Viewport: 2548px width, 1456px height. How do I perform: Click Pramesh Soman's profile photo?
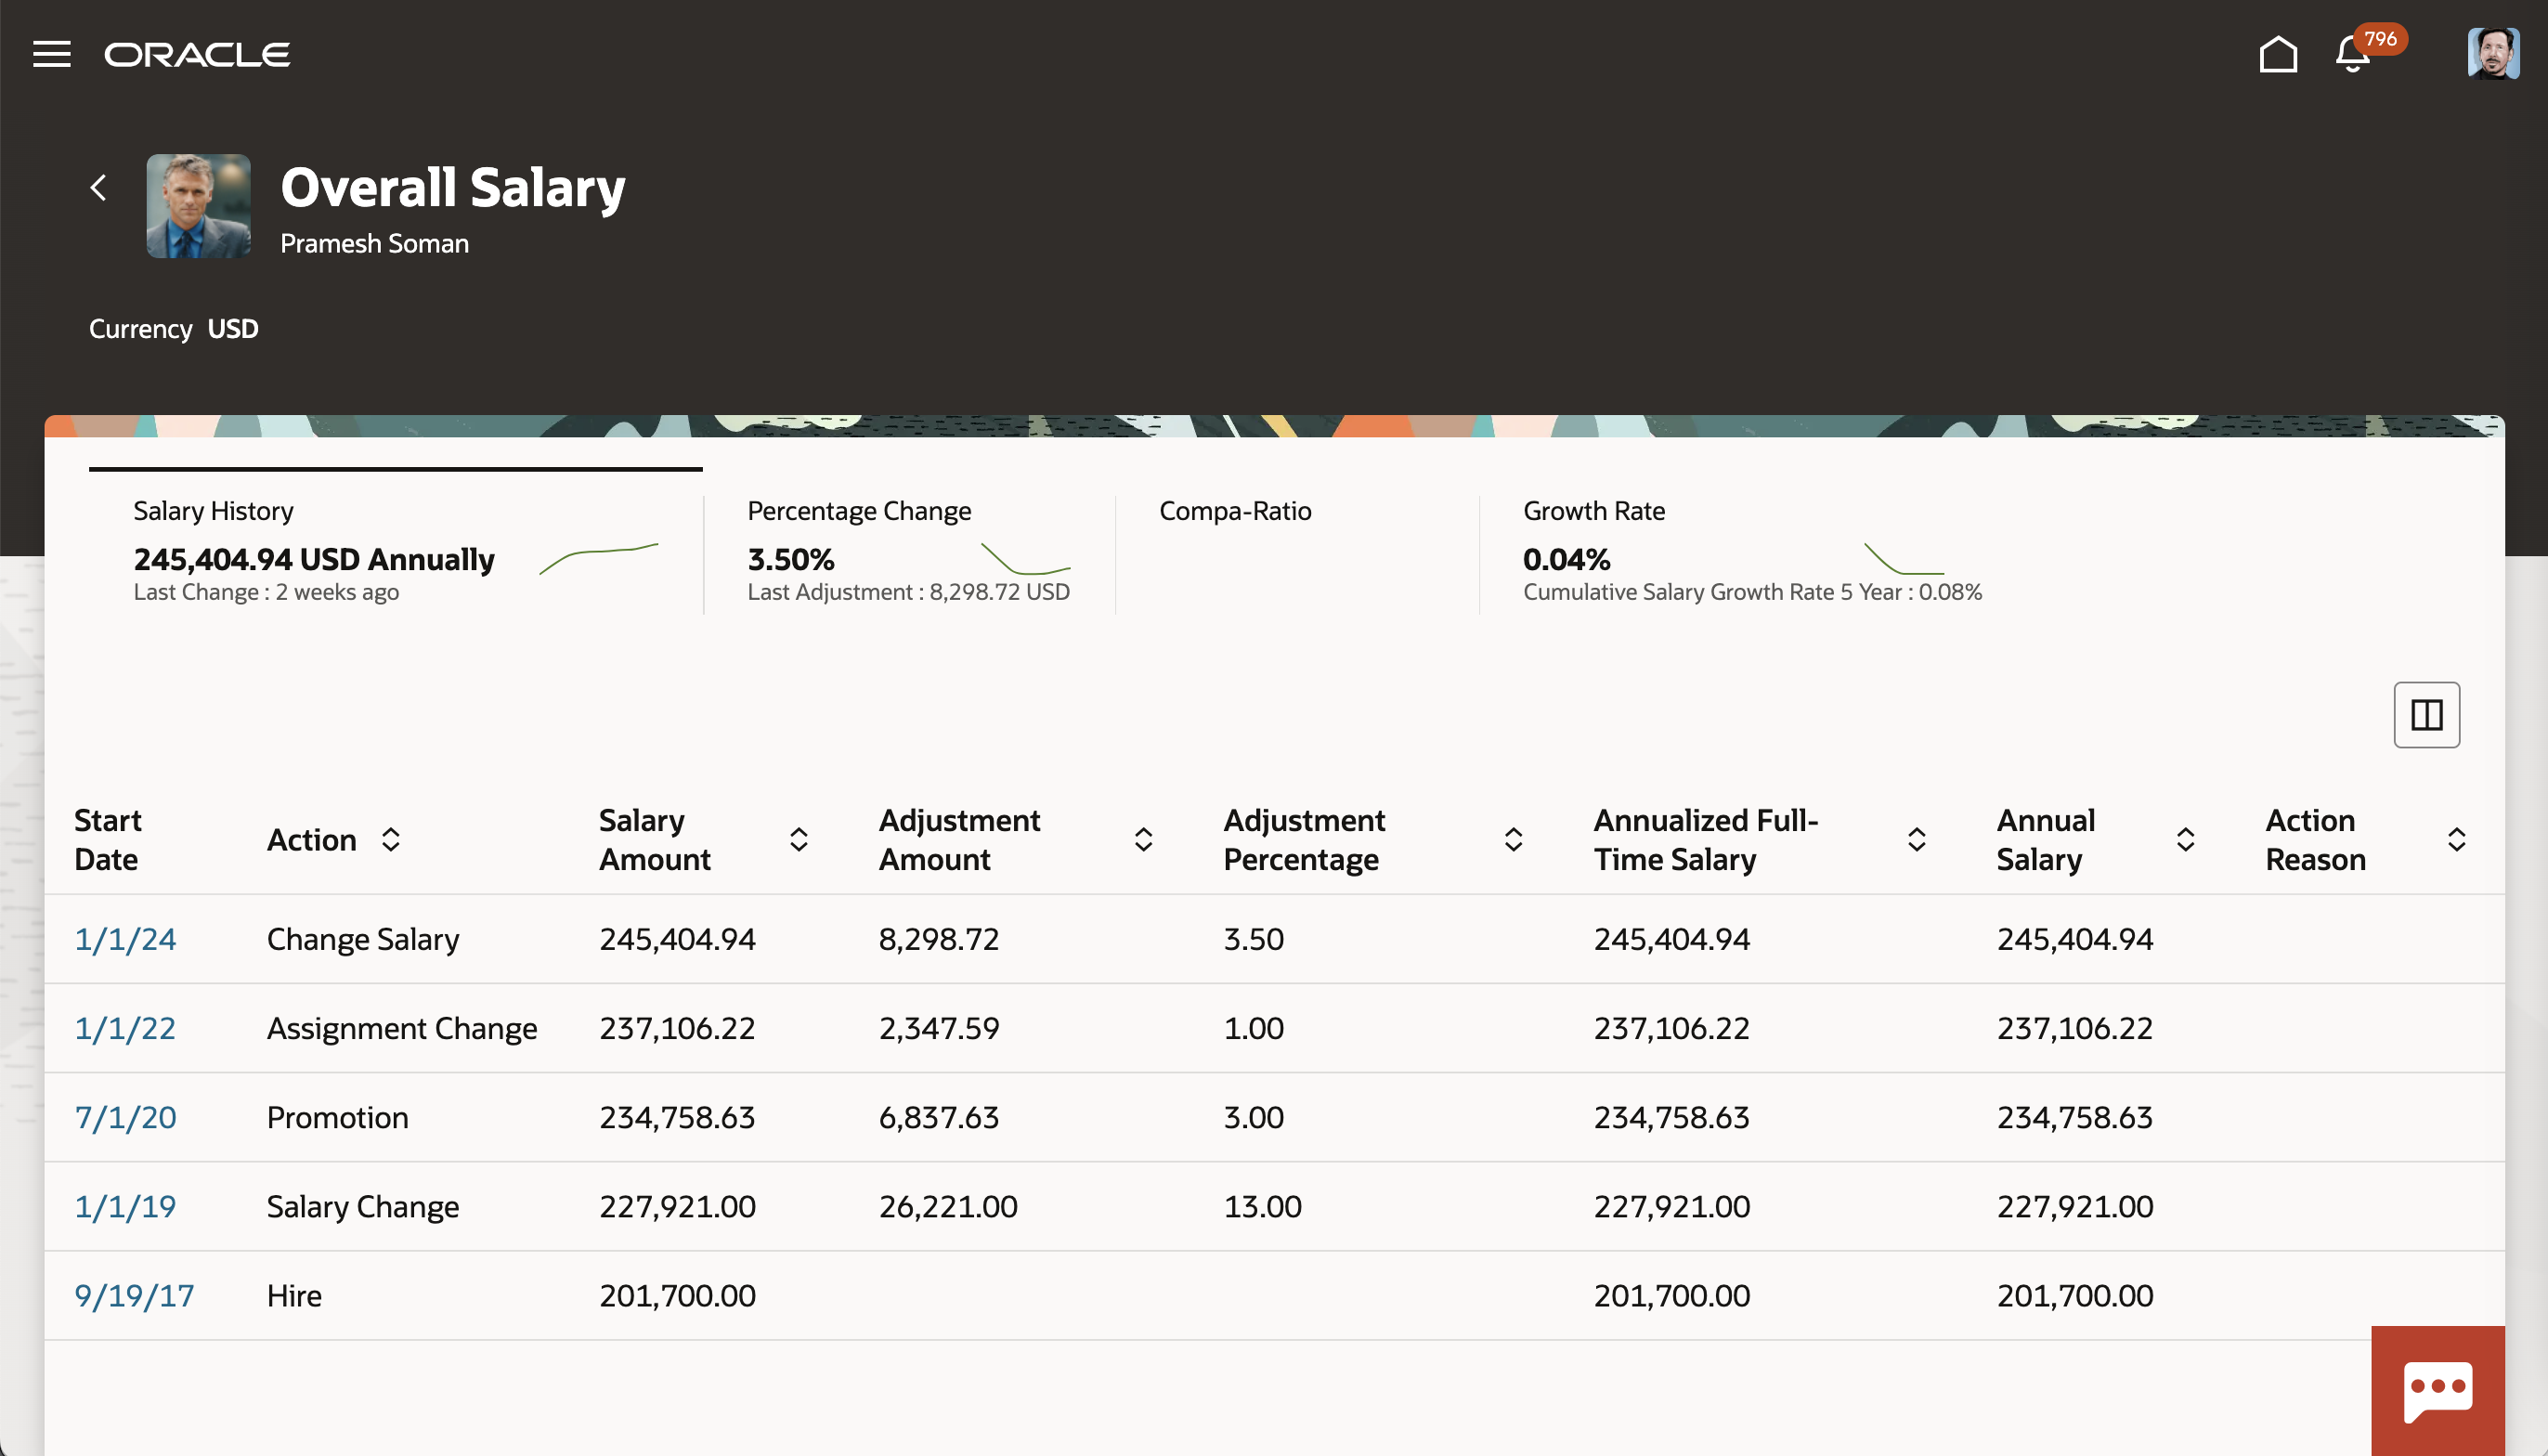pos(198,206)
